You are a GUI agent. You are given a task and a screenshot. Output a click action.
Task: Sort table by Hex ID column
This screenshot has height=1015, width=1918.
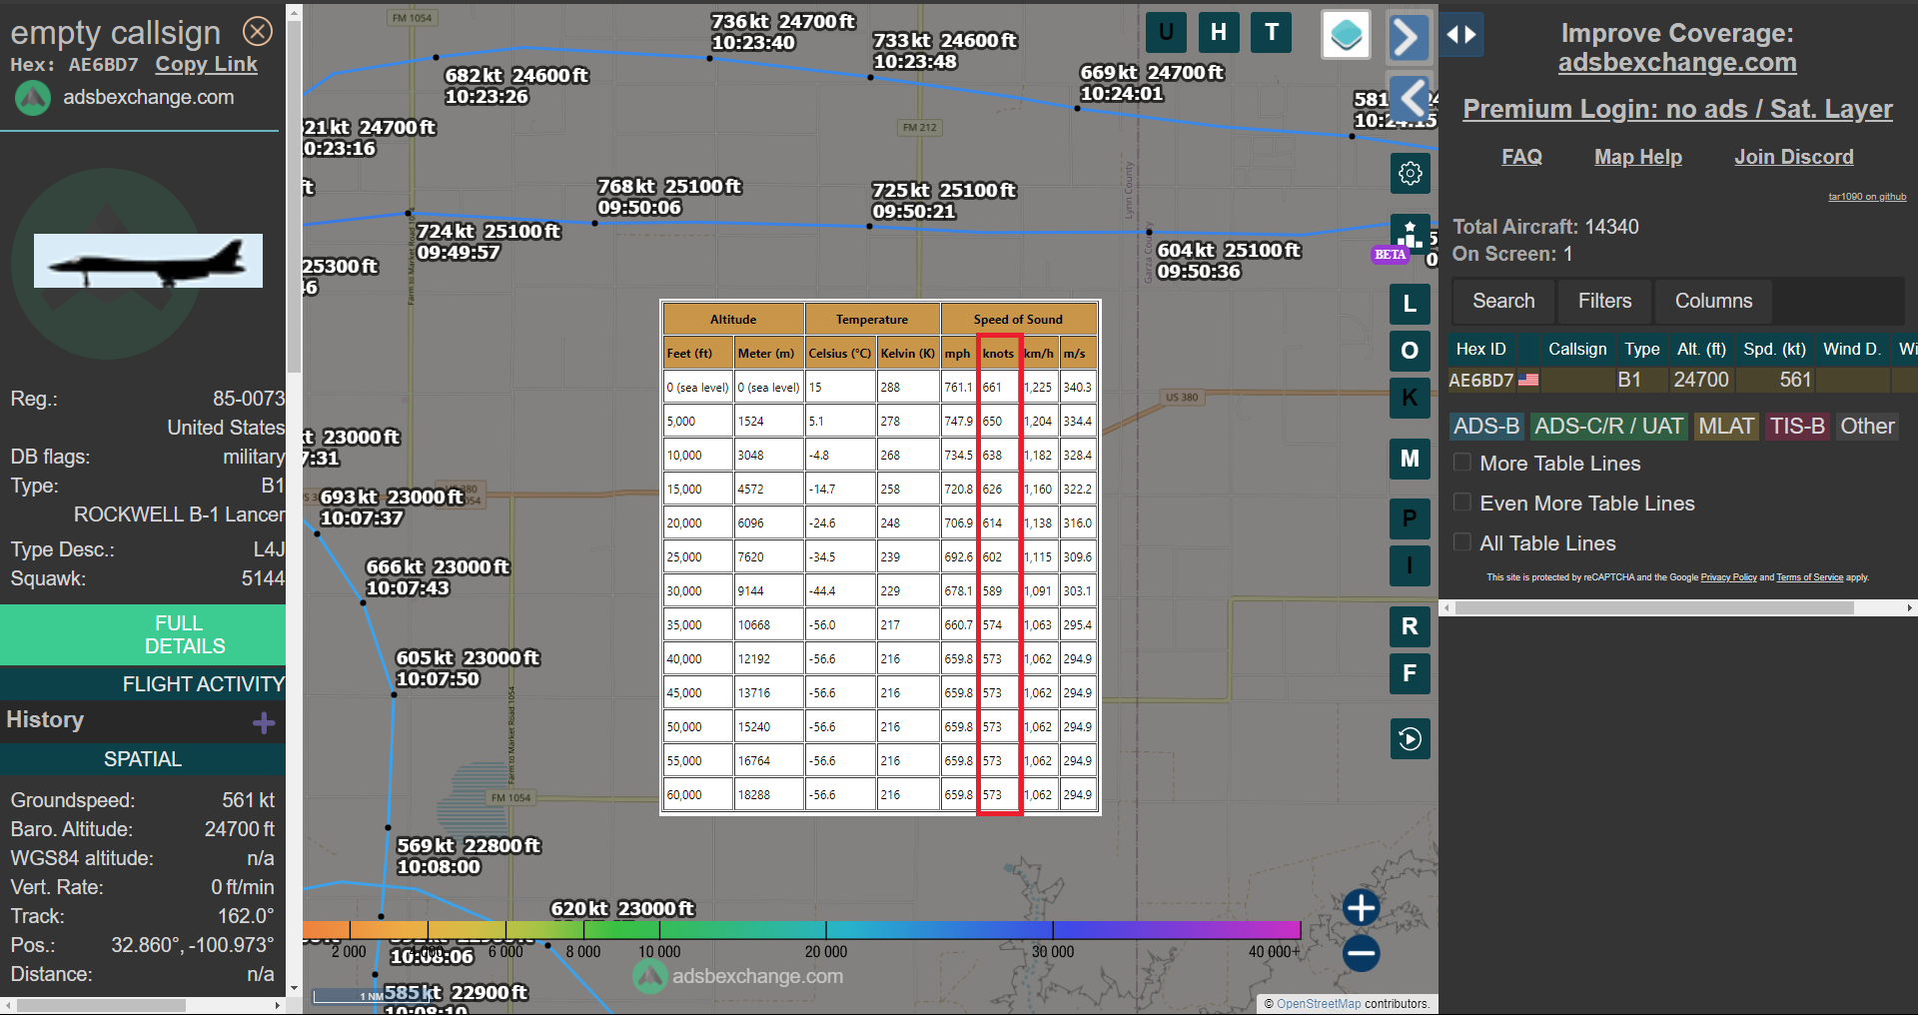1480,349
